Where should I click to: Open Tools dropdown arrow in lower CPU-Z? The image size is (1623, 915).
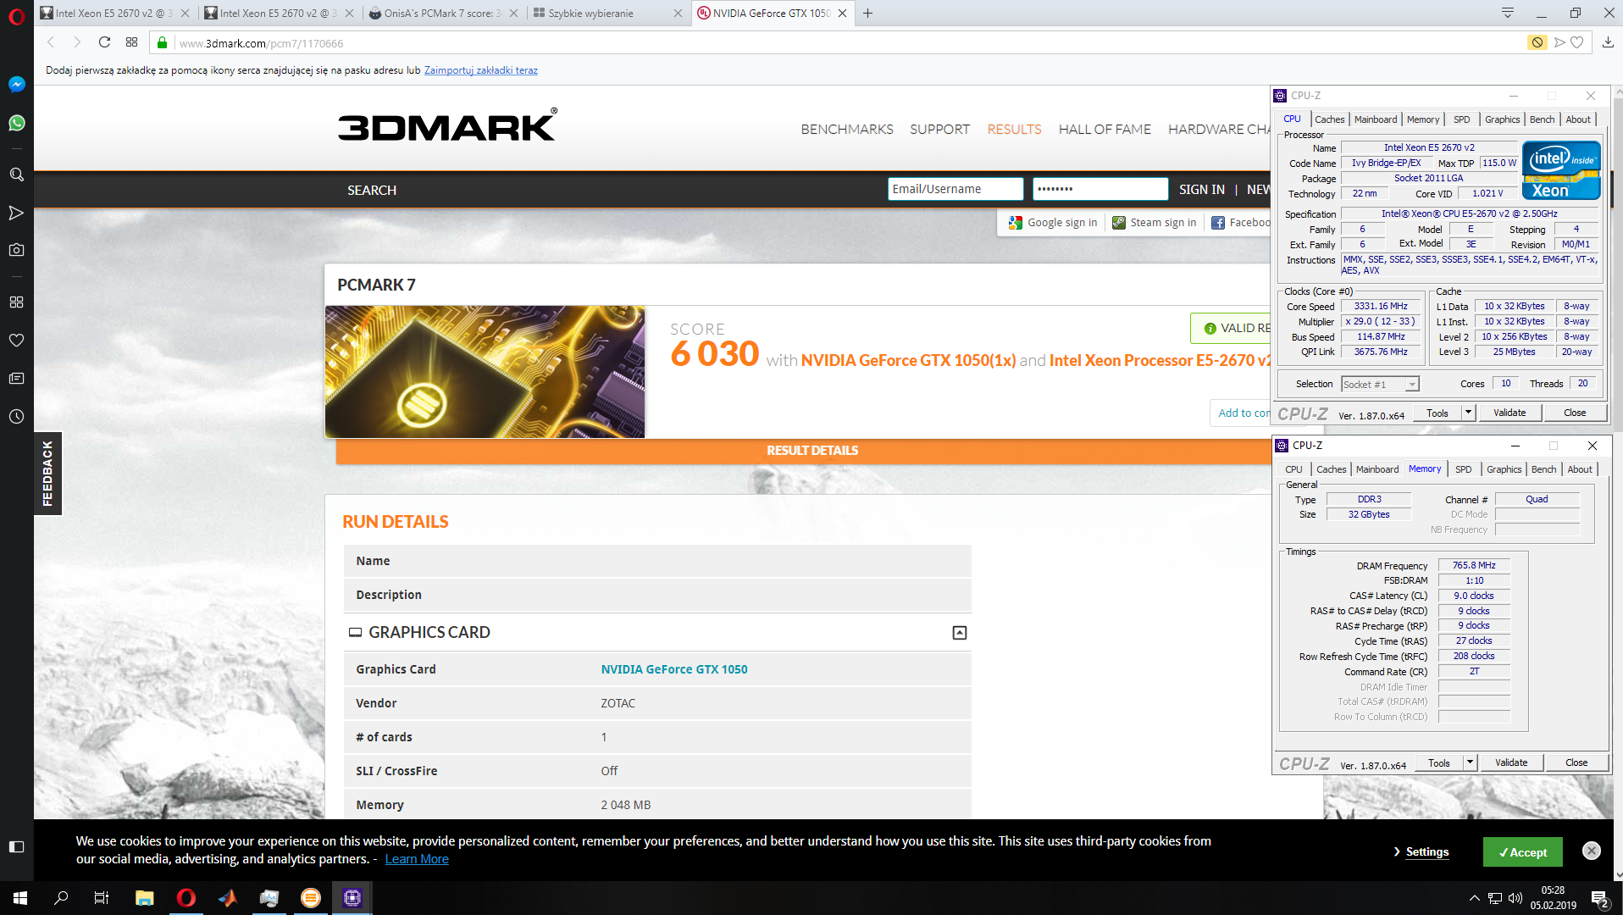pos(1470,762)
